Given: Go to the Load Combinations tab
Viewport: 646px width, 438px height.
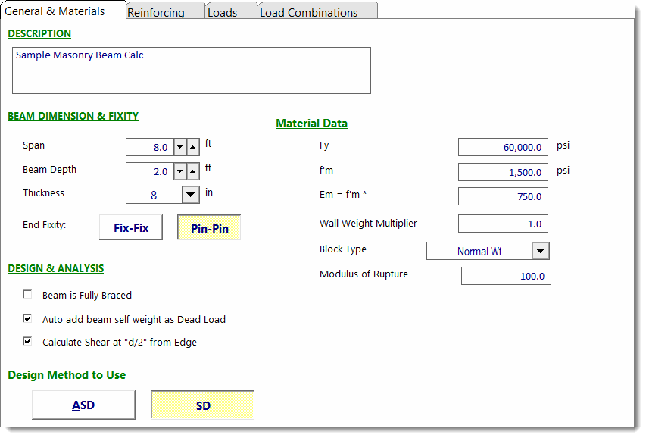Looking at the screenshot, I should pos(308,12).
